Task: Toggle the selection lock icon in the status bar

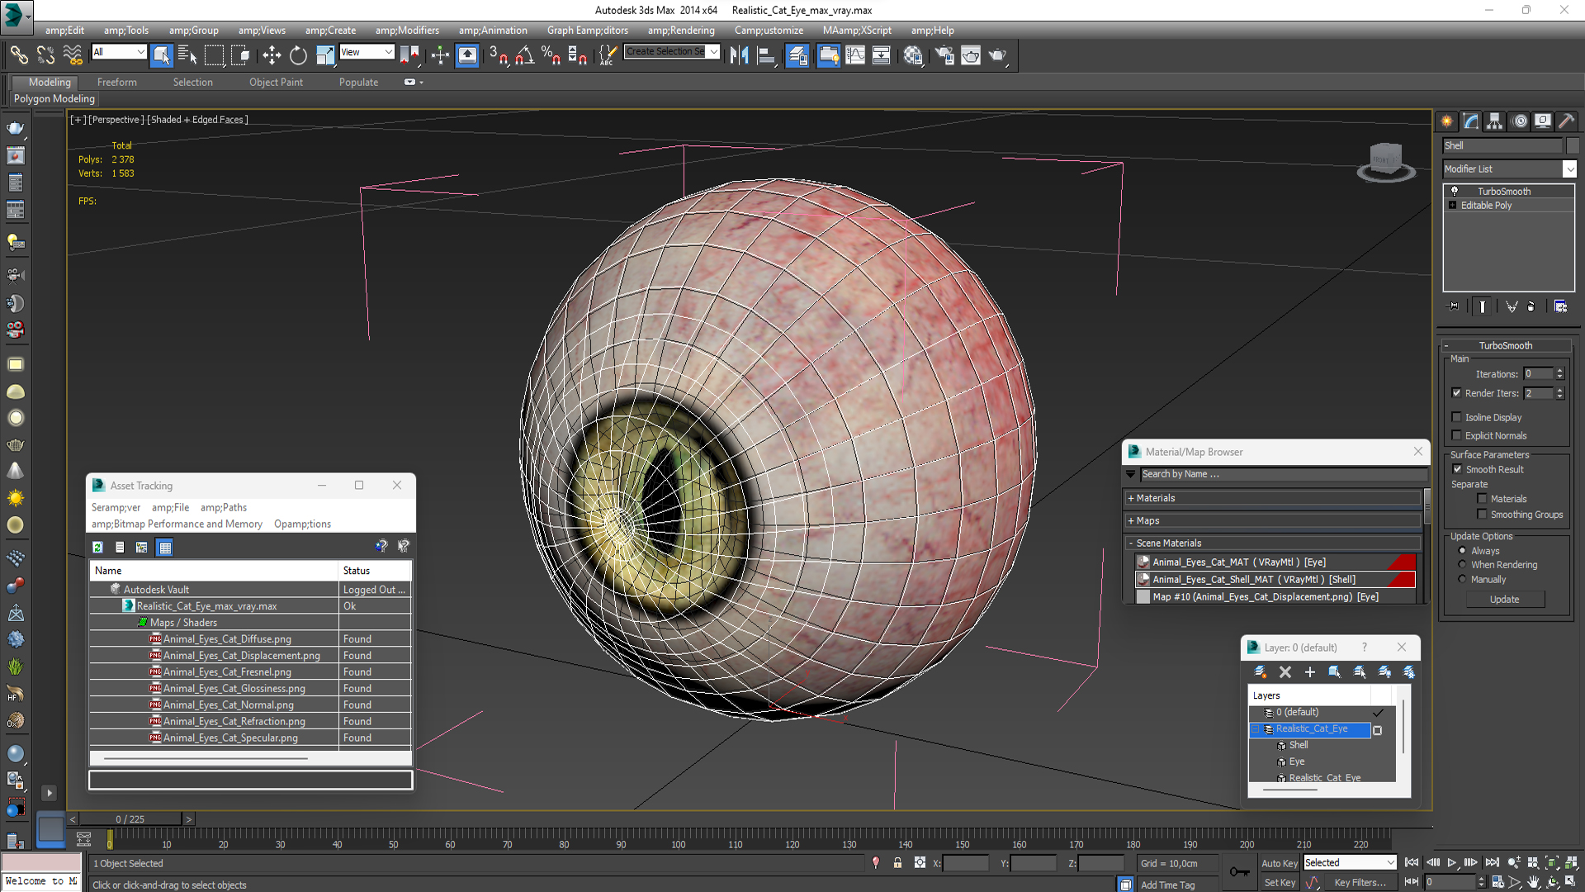Action: click(897, 863)
